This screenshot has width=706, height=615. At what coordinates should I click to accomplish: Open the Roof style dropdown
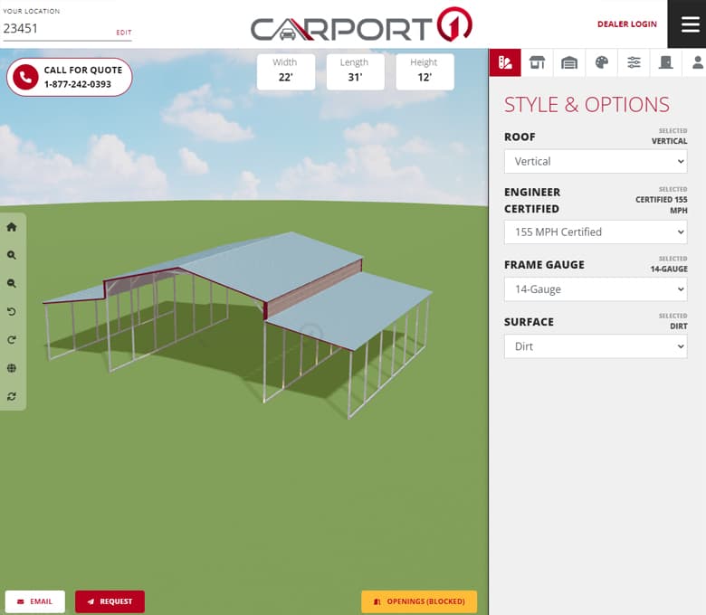(x=595, y=161)
